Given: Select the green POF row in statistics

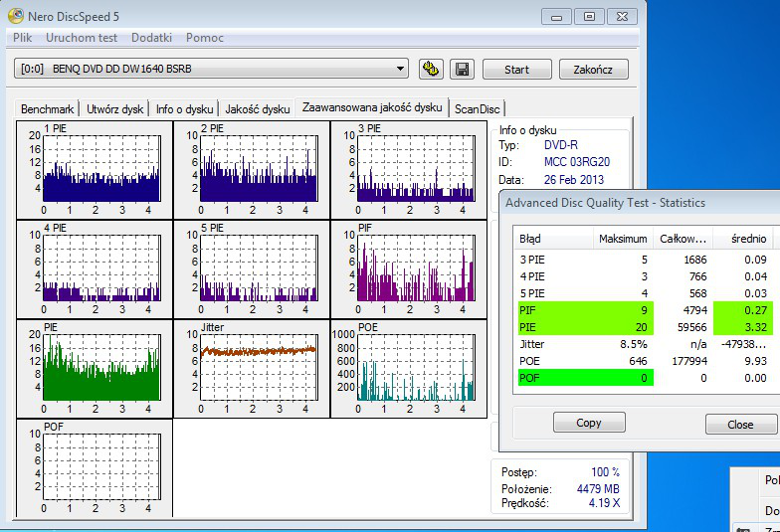Looking at the screenshot, I should click(x=644, y=378).
